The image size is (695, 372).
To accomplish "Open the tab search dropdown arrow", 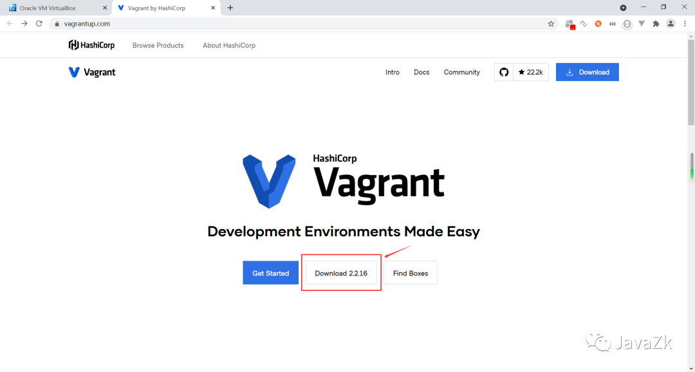I will coord(623,8).
